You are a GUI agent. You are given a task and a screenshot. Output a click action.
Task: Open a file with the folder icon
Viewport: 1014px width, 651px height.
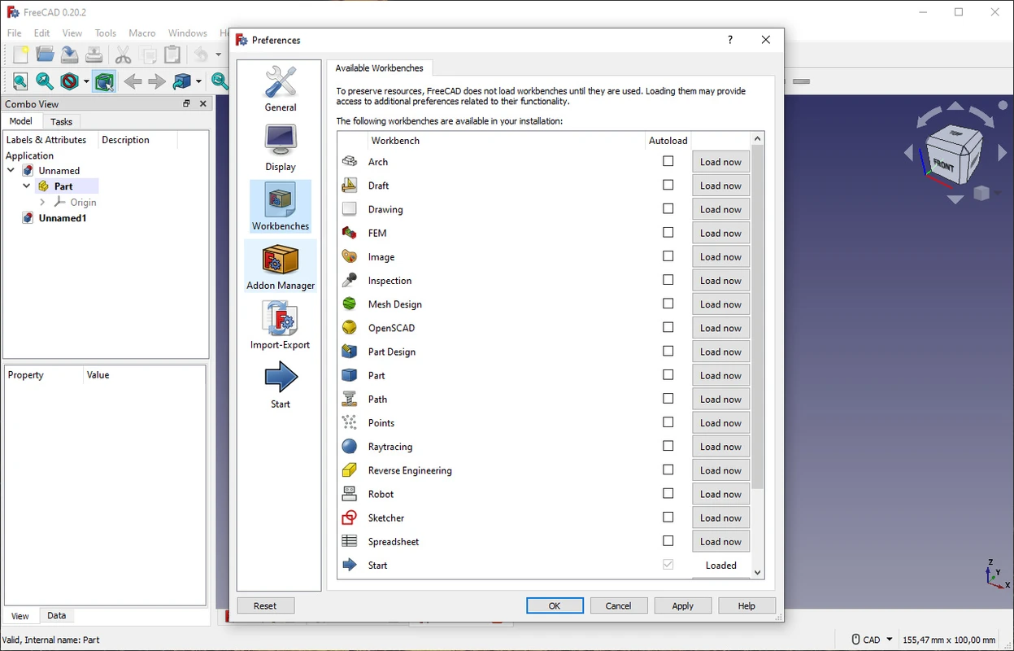[45, 55]
